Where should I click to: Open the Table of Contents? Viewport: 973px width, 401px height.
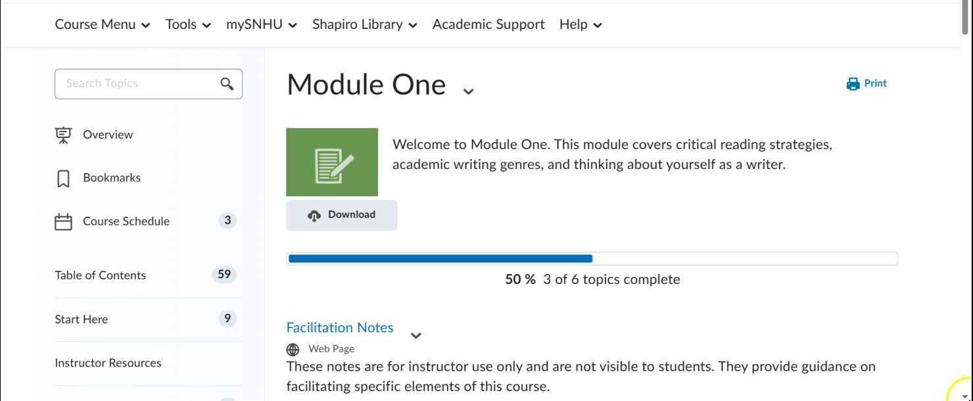[101, 275]
